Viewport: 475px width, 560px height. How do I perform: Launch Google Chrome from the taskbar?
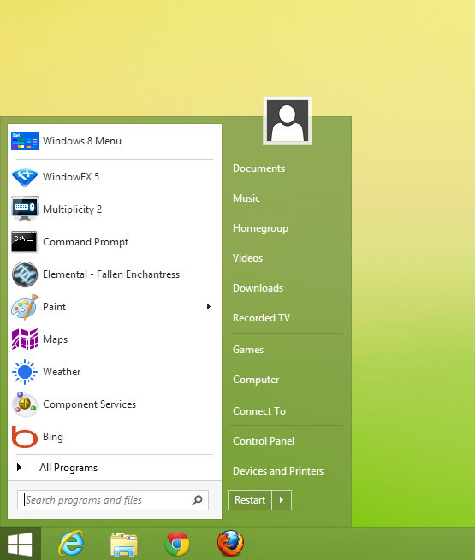pos(177,544)
